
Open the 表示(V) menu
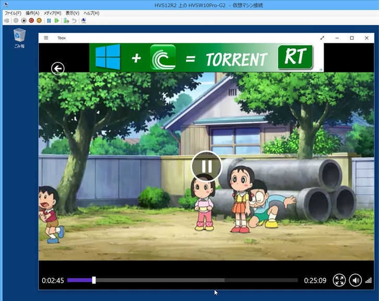pyautogui.click(x=73, y=13)
